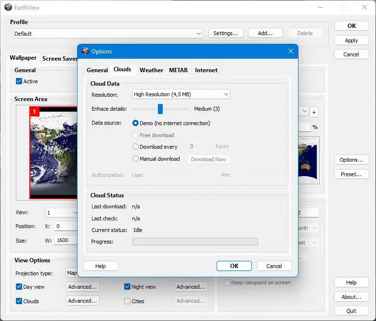Open the Resolution dropdown in Cloud Data

pyautogui.click(x=182, y=94)
